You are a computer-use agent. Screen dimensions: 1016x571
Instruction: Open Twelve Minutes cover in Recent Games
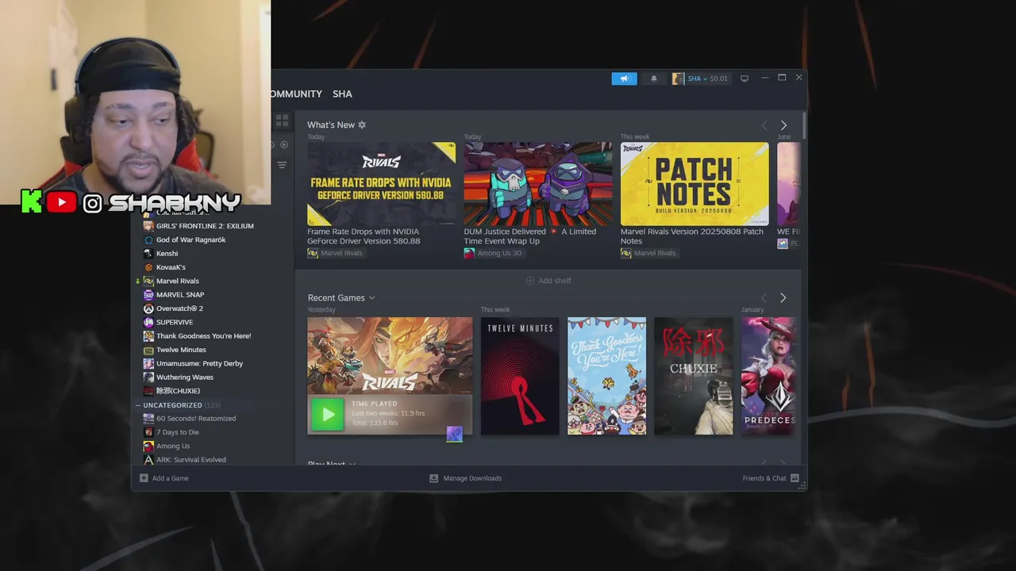click(x=520, y=376)
